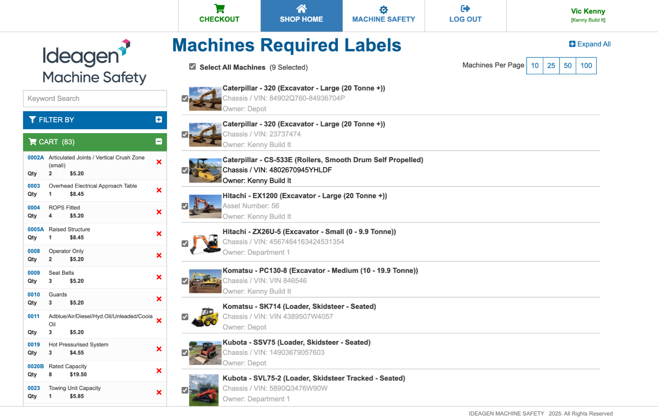Uncheck Komatsu PC130-8 excavator
Image resolution: width=658 pixels, height=418 pixels.
click(185, 281)
